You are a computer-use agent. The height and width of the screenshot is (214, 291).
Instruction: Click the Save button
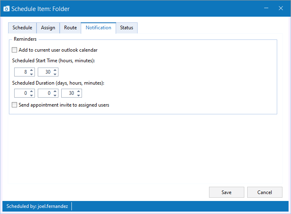tap(226, 192)
